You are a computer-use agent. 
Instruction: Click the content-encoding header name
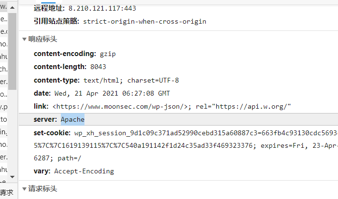tap(64, 54)
